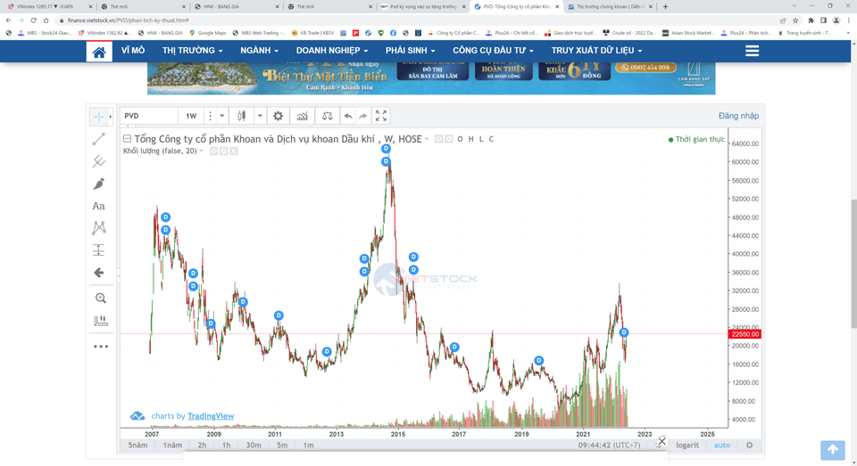Select the left arrow marker tool

click(99, 273)
